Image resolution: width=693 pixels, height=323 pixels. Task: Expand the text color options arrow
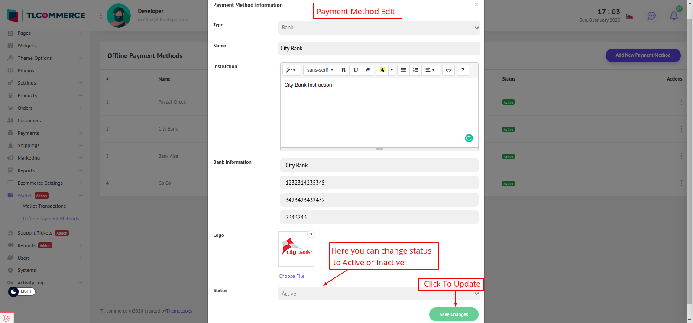pos(392,70)
